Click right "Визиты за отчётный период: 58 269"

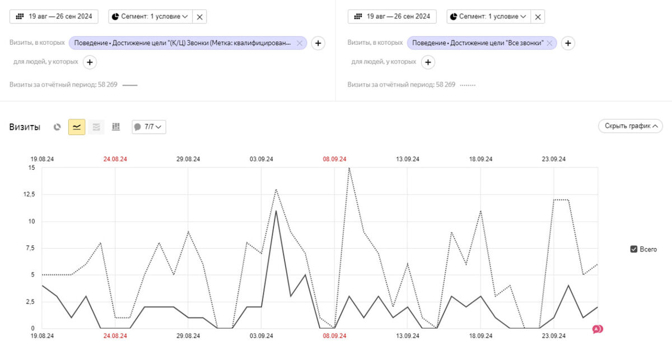tap(402, 85)
